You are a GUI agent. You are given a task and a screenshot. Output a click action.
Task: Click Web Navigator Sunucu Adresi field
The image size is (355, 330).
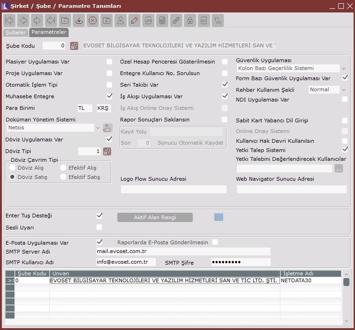coord(292,190)
